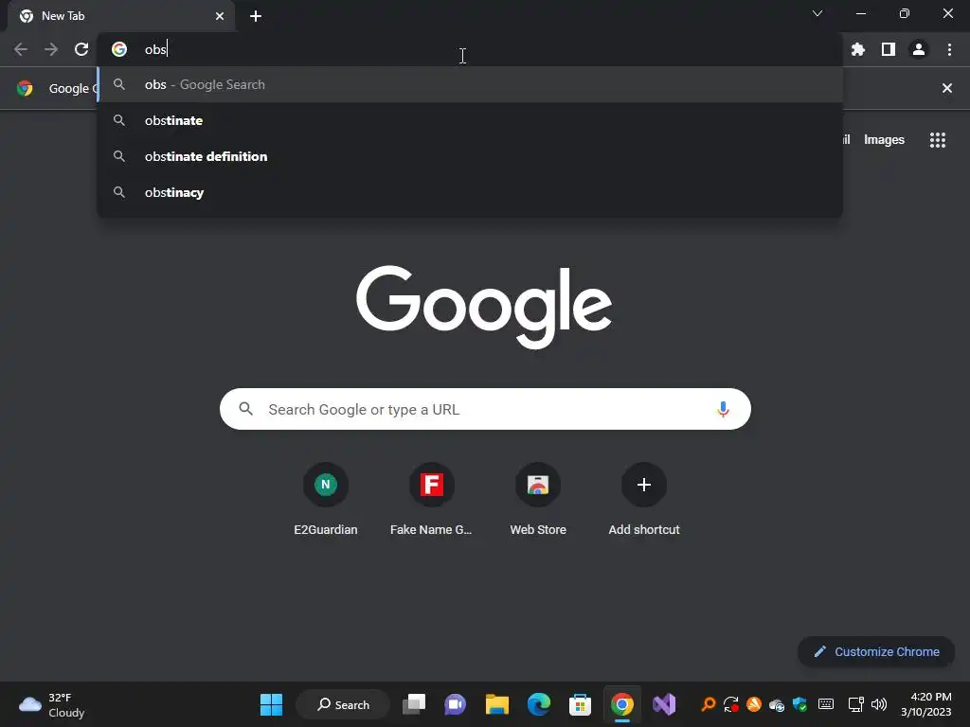Click the OneDrive cloud tray icon

[x=777, y=704]
